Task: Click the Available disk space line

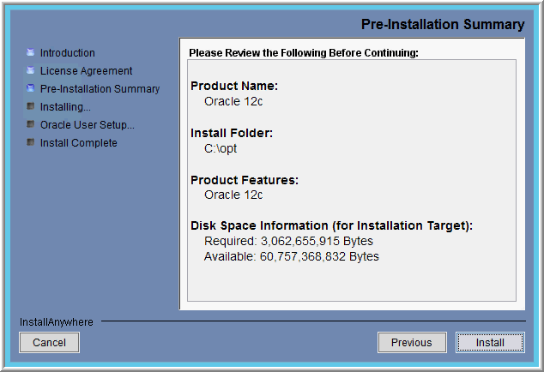Action: pyautogui.click(x=292, y=256)
